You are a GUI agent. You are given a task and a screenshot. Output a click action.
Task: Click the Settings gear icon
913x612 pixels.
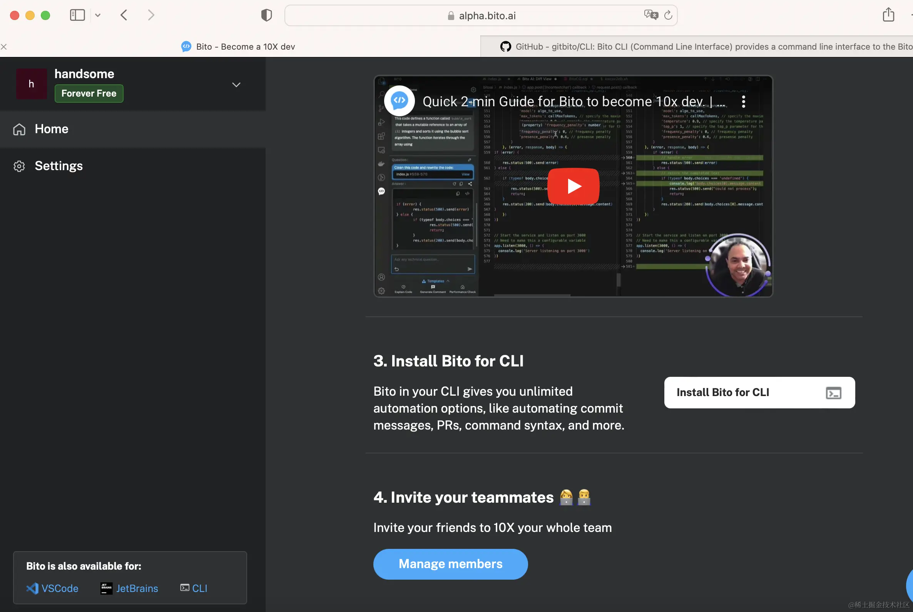pyautogui.click(x=19, y=166)
